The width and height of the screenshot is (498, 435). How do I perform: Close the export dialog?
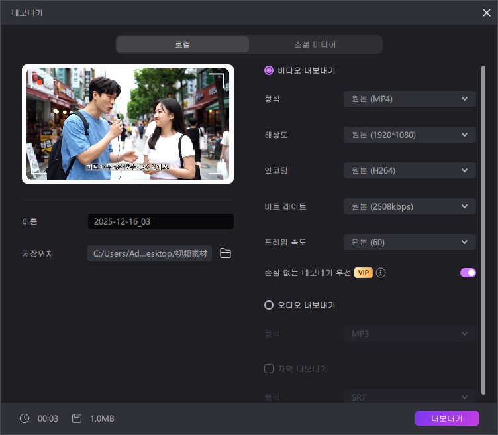coord(487,12)
